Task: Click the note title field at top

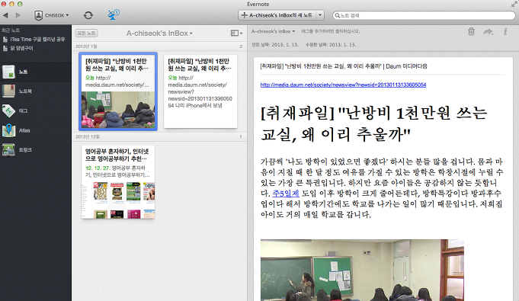Action: (x=344, y=66)
